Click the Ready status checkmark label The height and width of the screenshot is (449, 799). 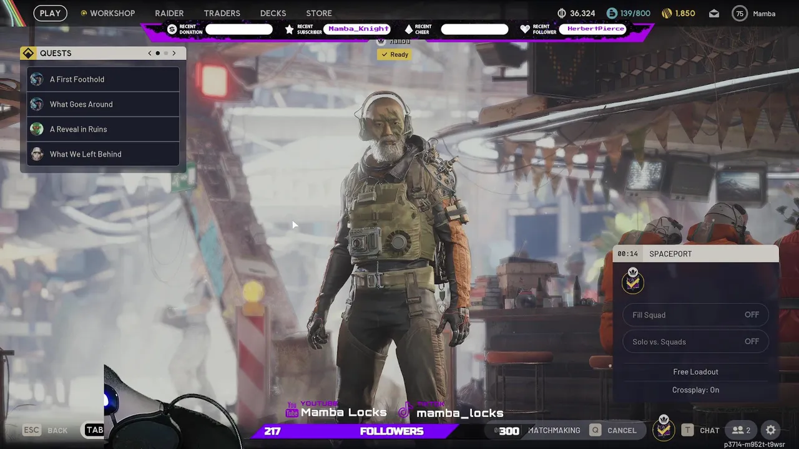point(394,54)
